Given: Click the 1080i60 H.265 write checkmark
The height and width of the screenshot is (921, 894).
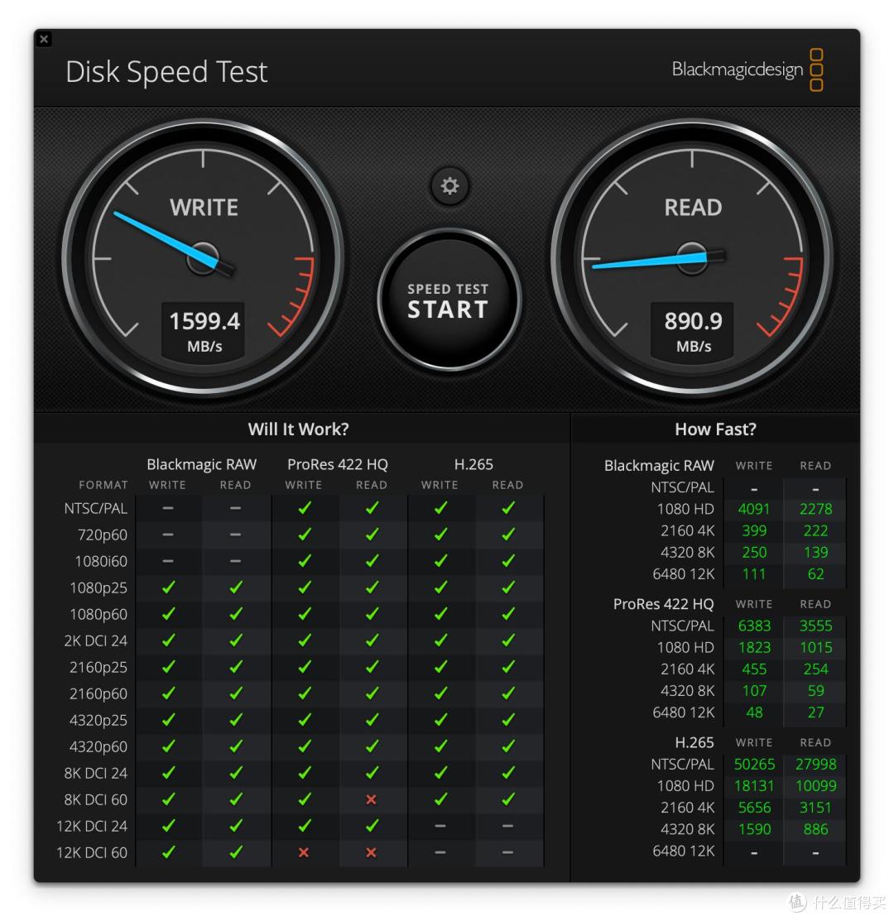Looking at the screenshot, I should (440, 561).
